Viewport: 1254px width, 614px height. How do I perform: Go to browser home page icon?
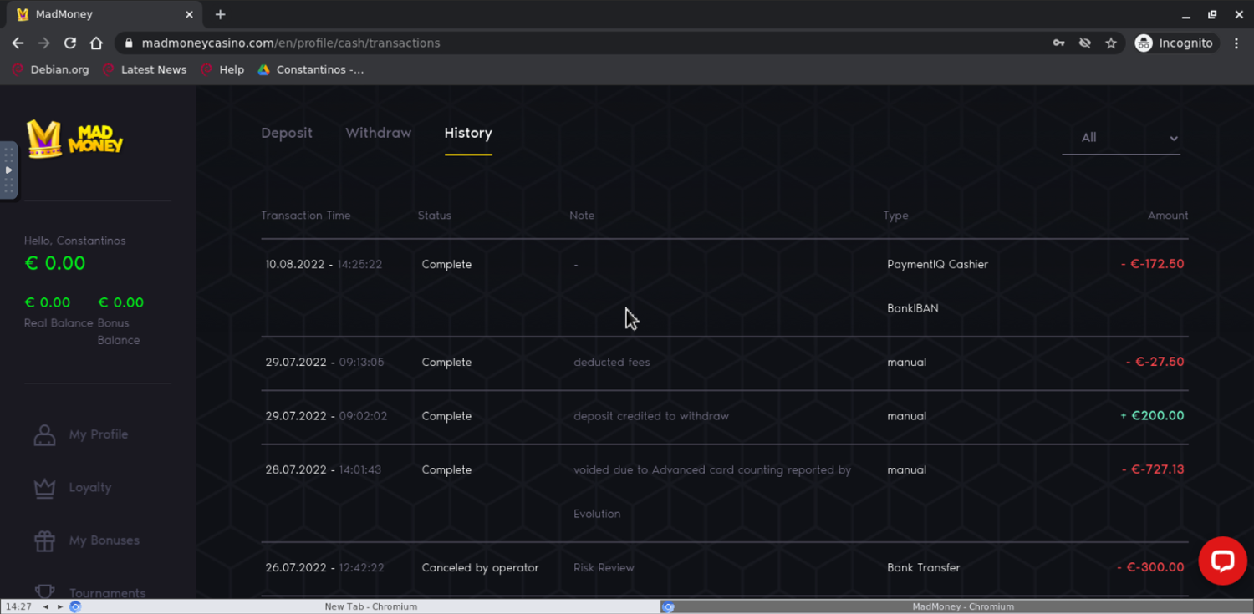click(96, 43)
